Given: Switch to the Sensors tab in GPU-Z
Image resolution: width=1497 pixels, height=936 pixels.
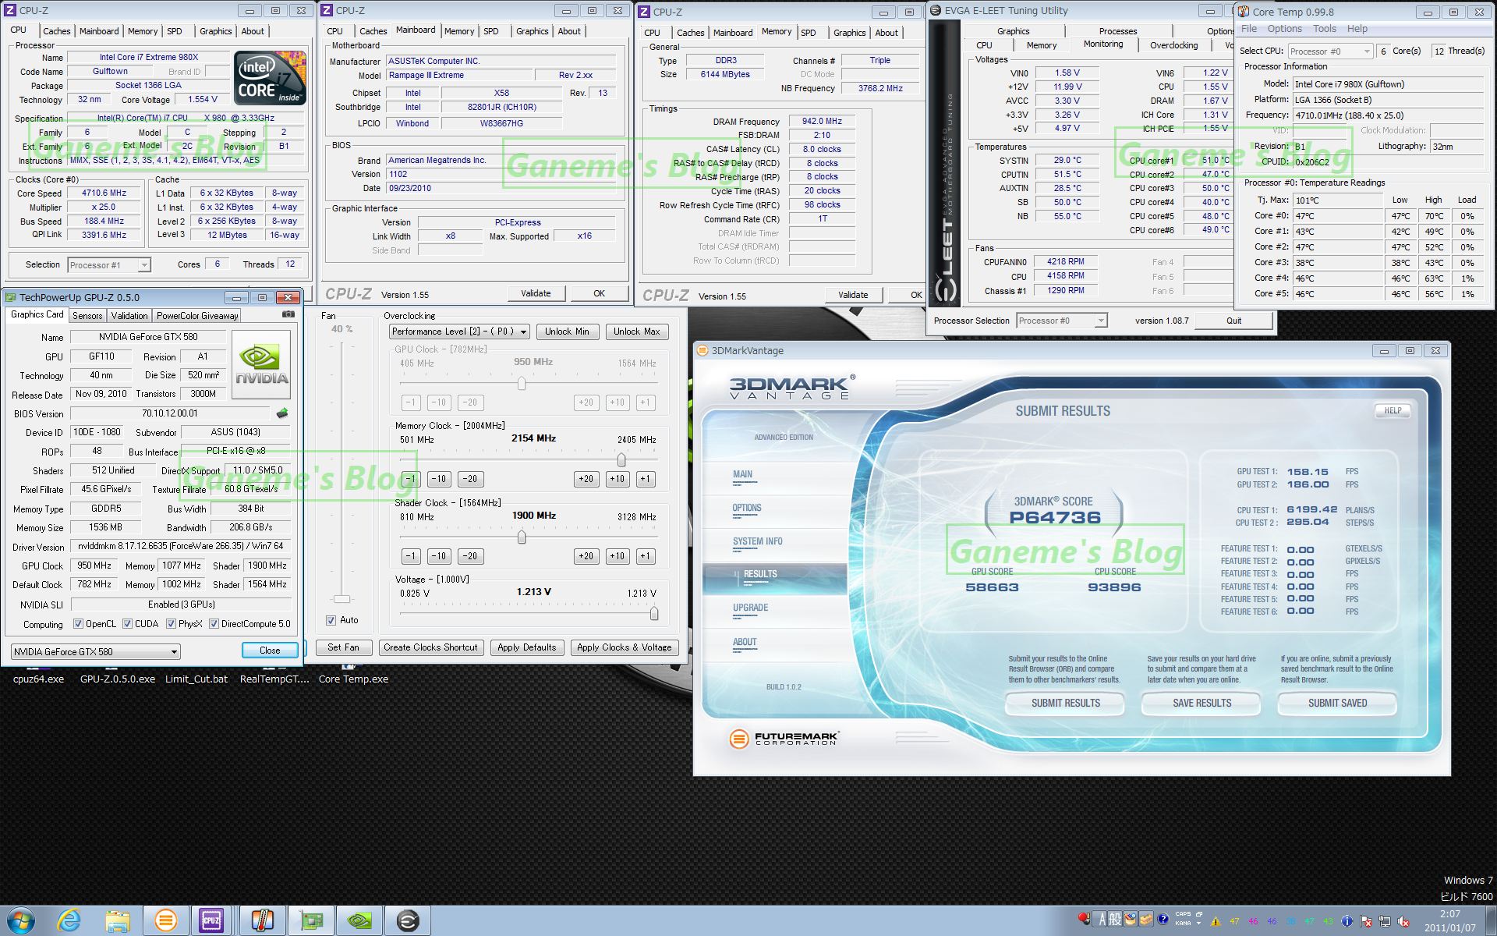Looking at the screenshot, I should tap(87, 315).
